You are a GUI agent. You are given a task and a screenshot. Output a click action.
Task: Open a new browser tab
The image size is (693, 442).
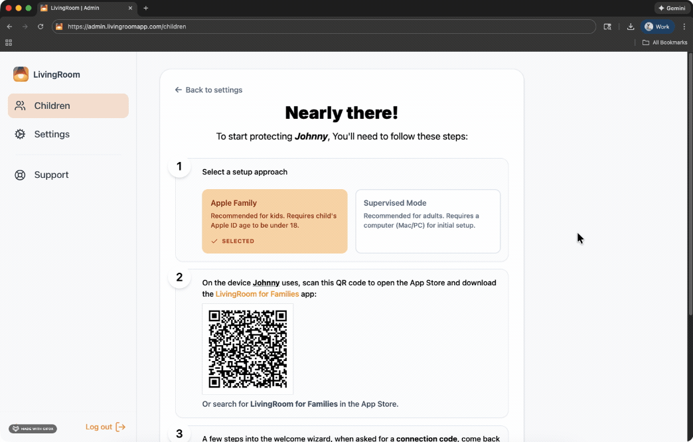pos(146,8)
